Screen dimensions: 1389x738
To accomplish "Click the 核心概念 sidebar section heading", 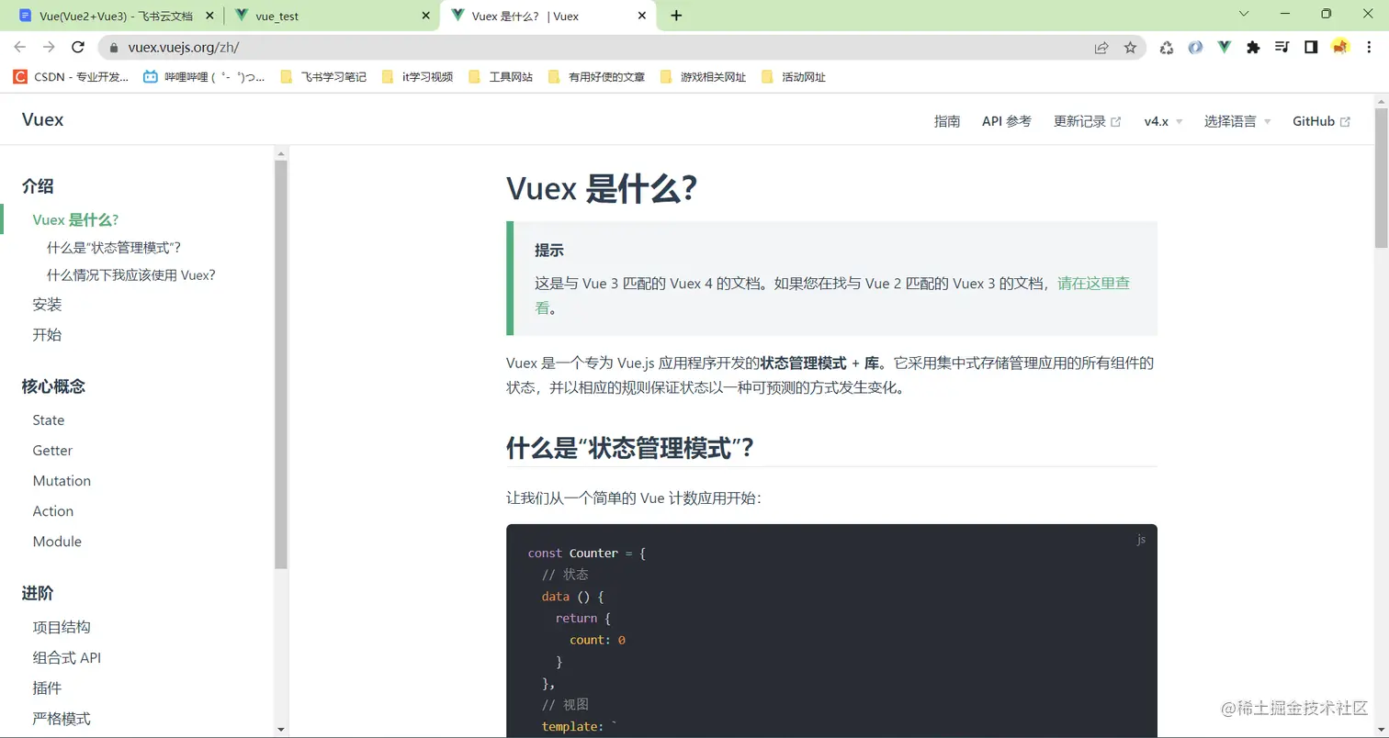I will (x=53, y=386).
